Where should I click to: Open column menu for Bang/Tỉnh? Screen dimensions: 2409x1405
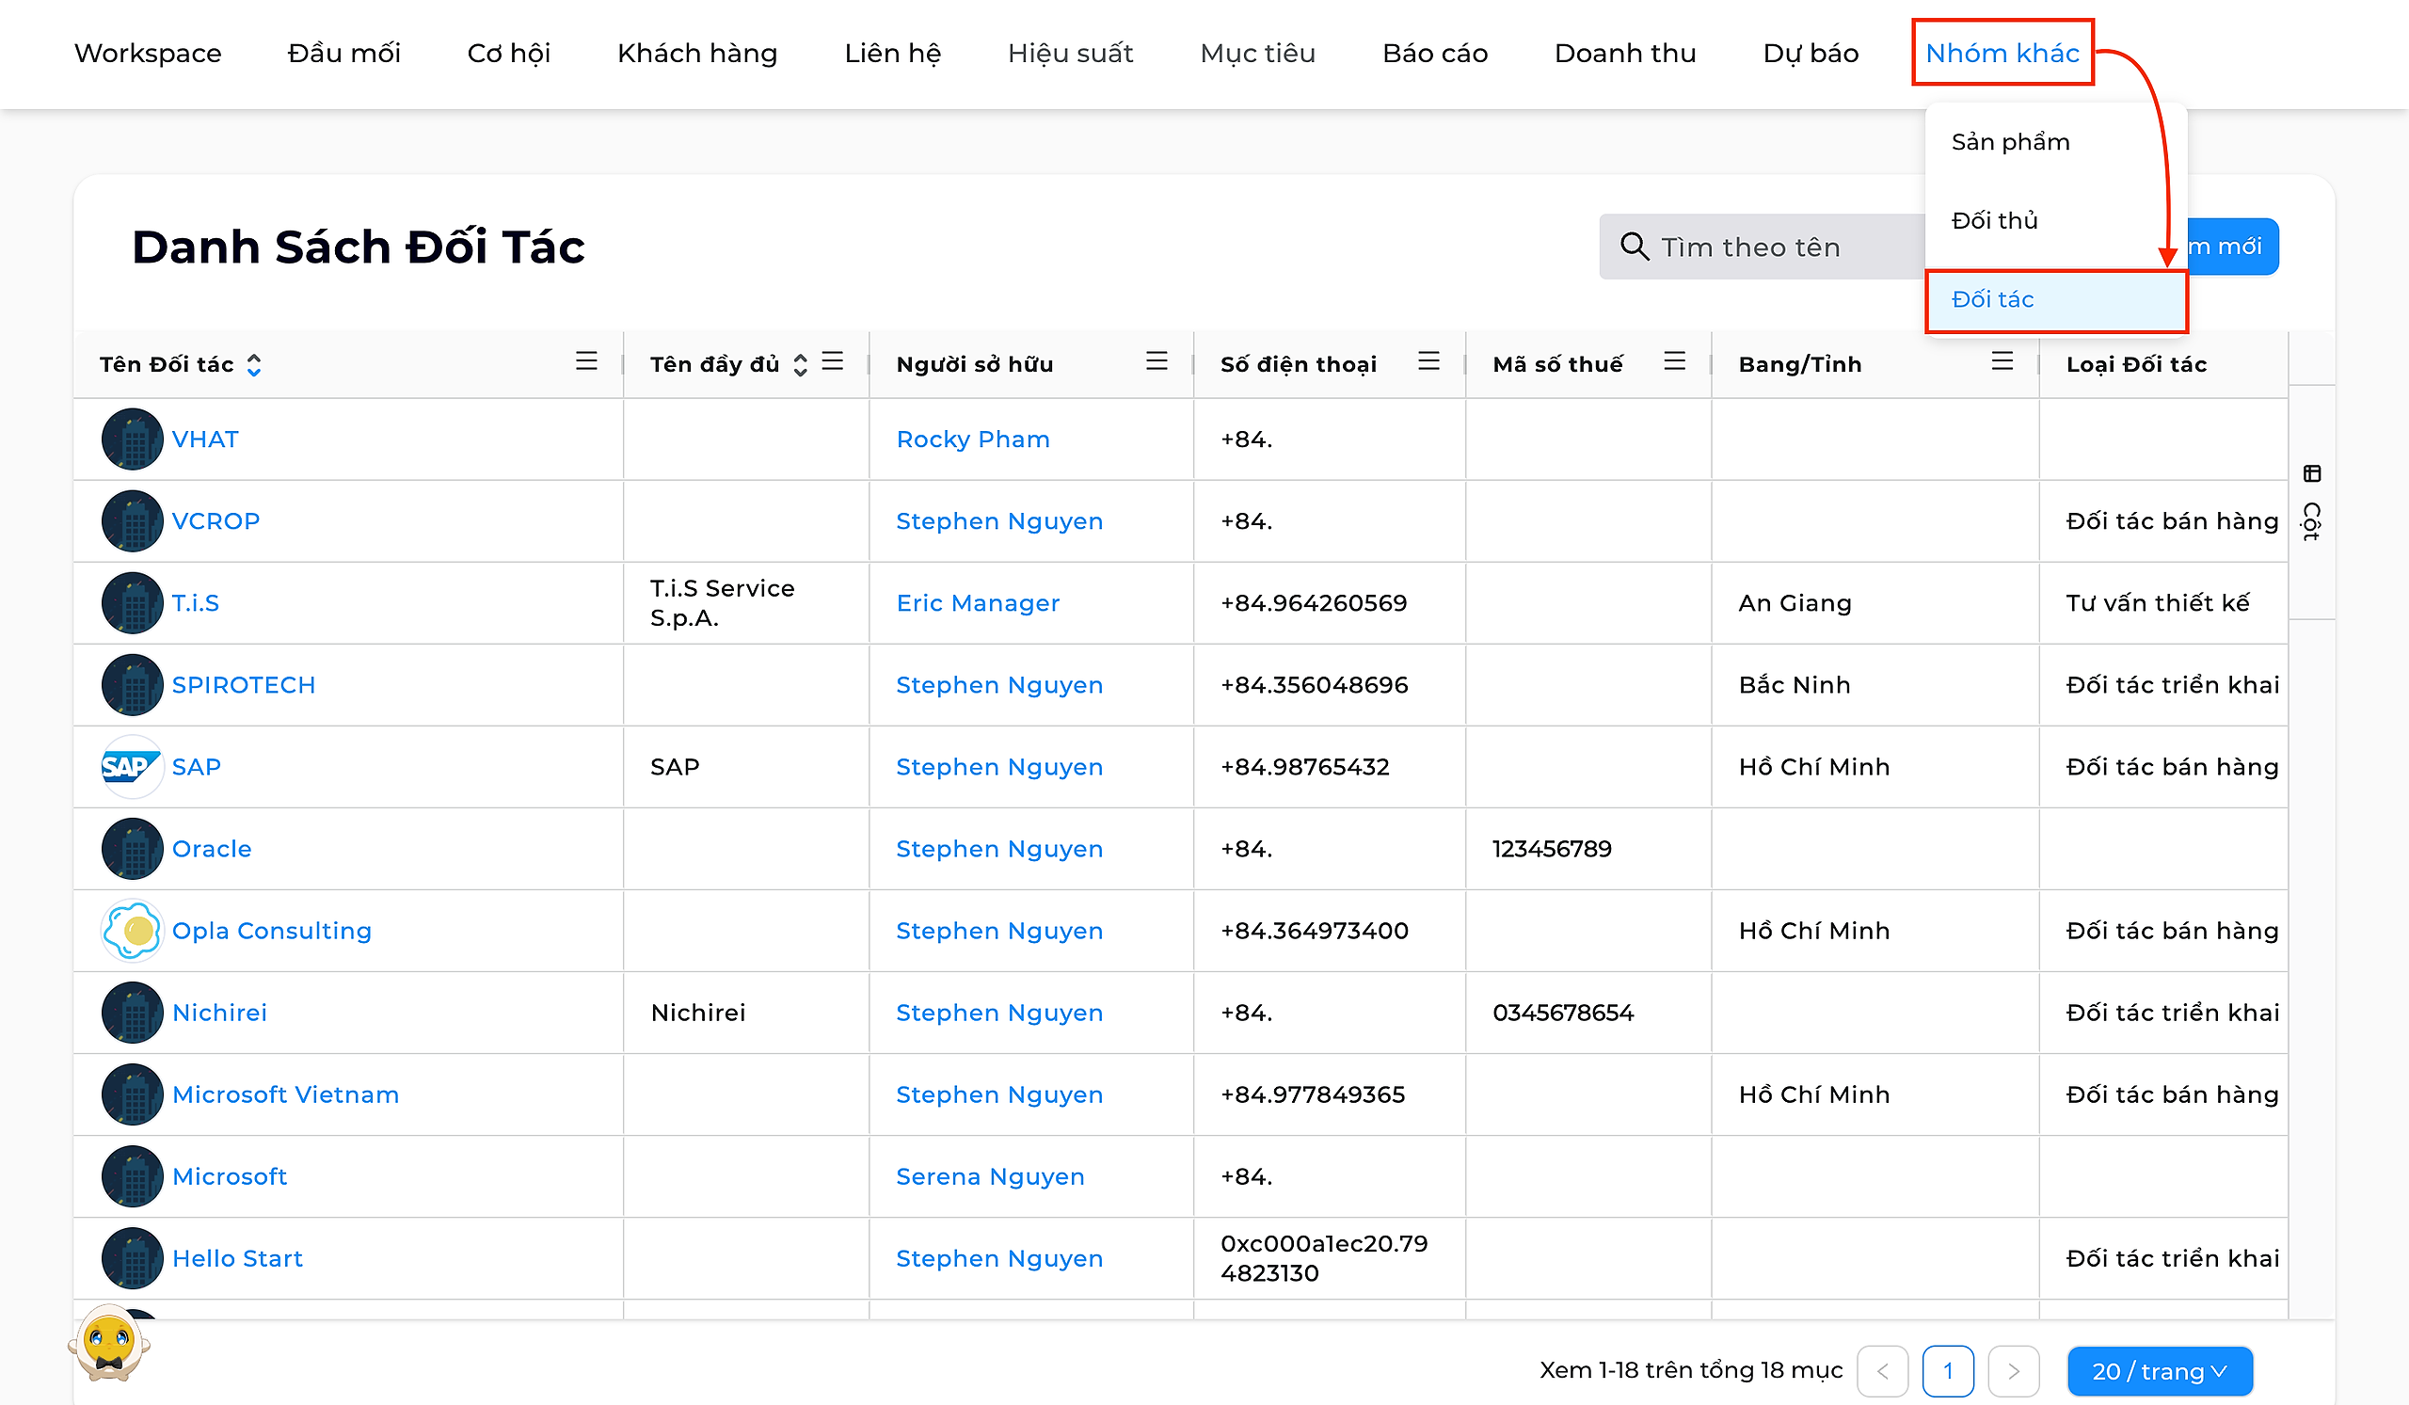2002,361
